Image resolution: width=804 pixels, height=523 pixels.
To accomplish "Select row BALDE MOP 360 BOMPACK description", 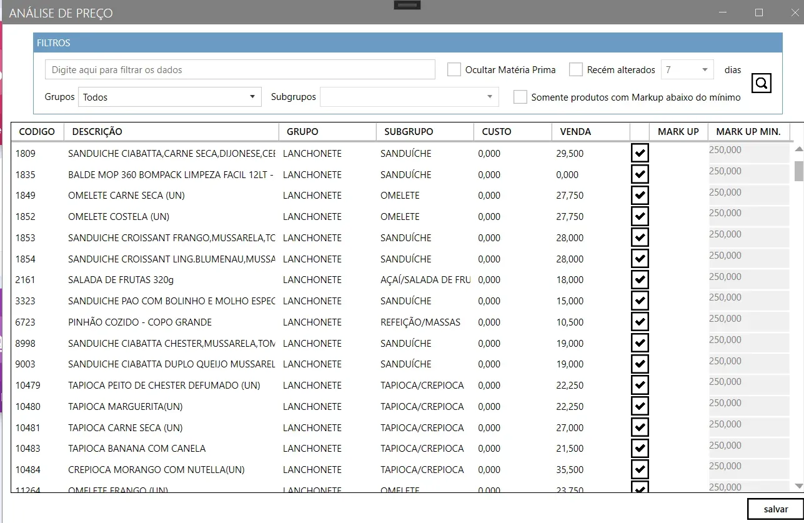I will pyautogui.click(x=171, y=174).
